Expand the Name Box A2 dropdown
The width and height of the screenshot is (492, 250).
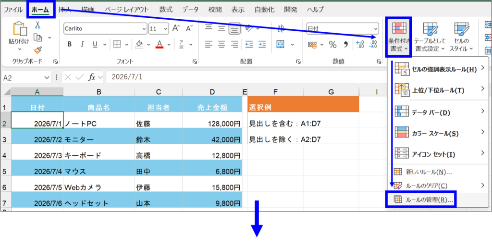[47, 77]
